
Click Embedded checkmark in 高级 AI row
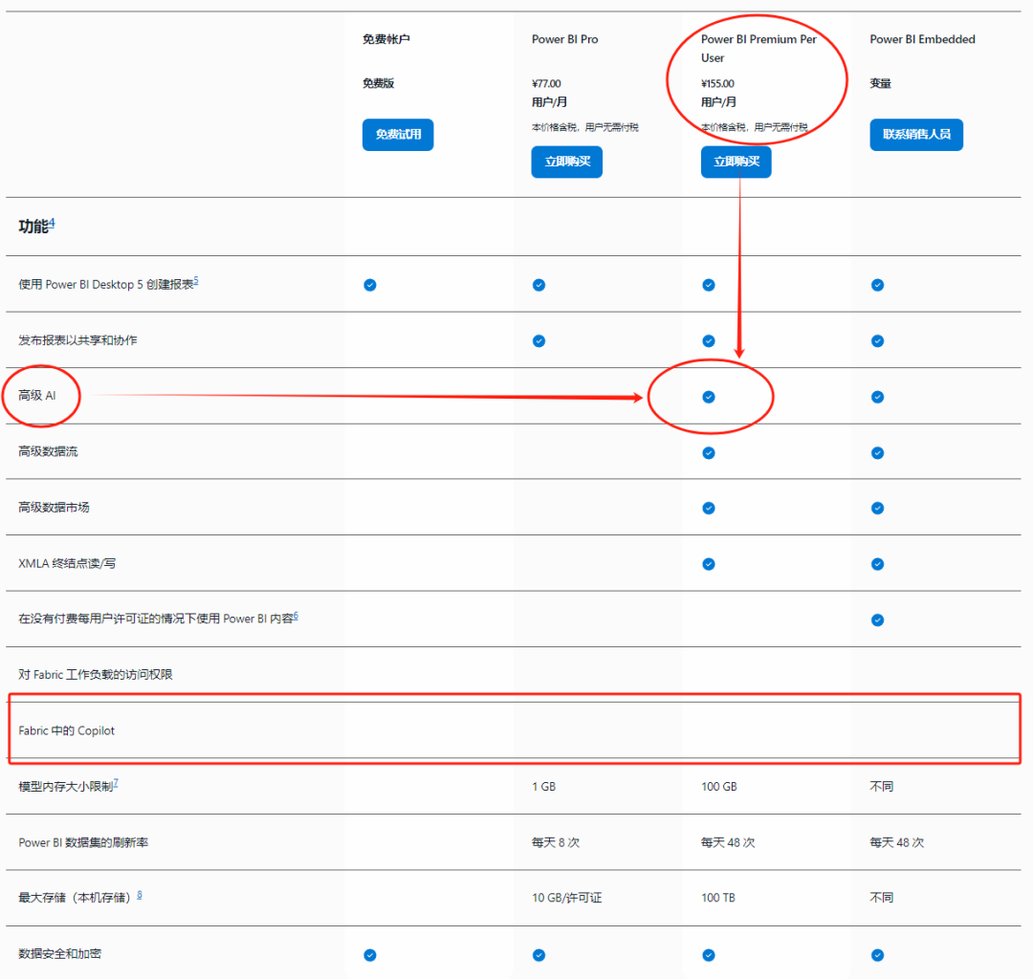[x=877, y=397]
